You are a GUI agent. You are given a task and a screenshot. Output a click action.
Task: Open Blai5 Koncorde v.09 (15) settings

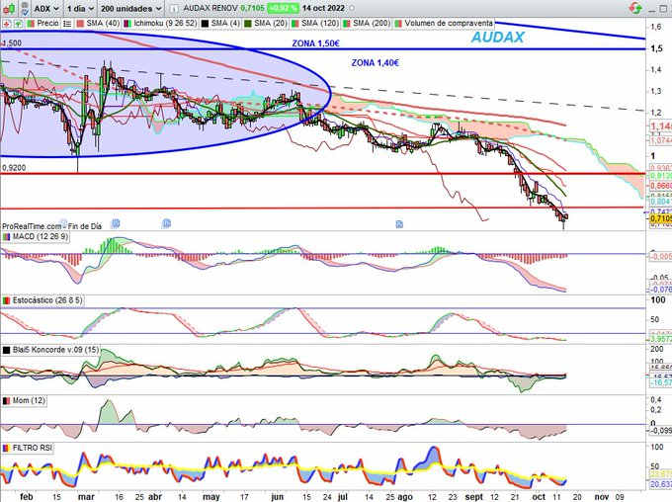click(55, 350)
